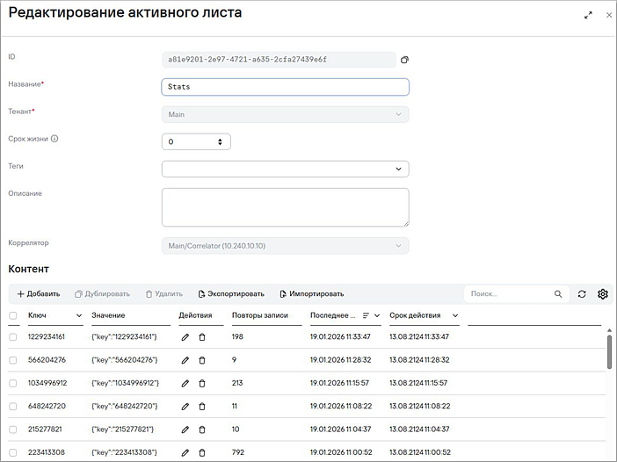The width and height of the screenshot is (617, 462).
Task: Select the checkbox for row 648242720
Action: (13, 406)
